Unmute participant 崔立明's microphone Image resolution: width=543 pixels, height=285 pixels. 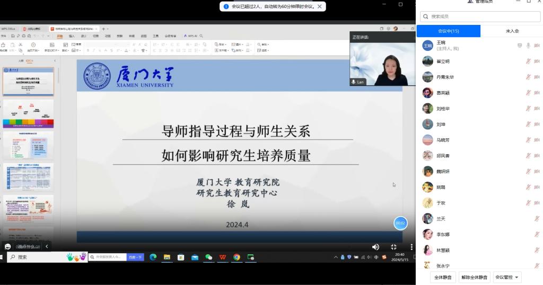click(528, 61)
